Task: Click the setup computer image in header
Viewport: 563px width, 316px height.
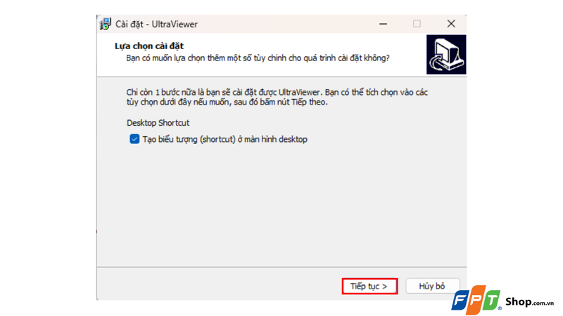Action: pyautogui.click(x=446, y=55)
